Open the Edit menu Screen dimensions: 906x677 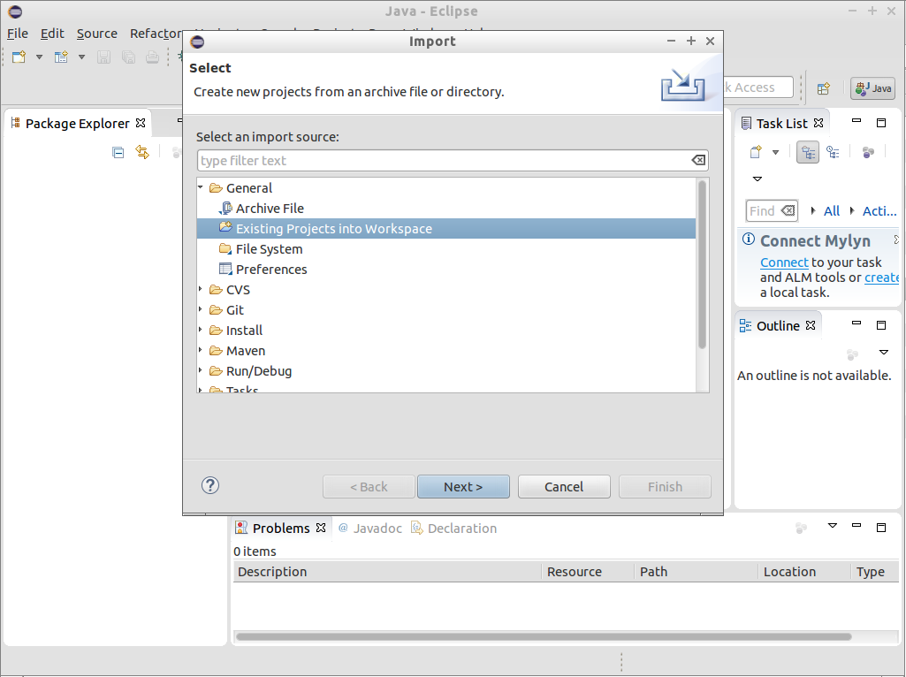[x=52, y=34]
